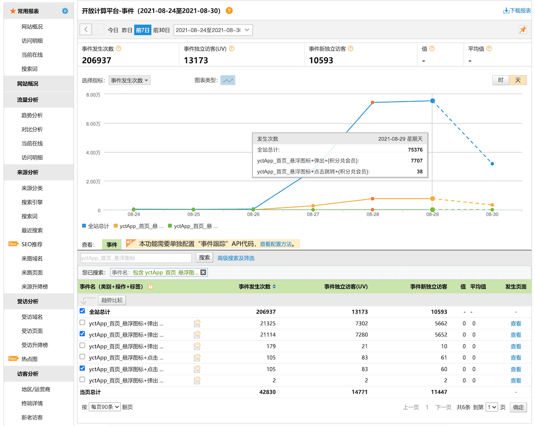Image resolution: width=535 pixels, height=426 pixels.
Task: Click the help icon next to the page title
Action: click(x=229, y=11)
